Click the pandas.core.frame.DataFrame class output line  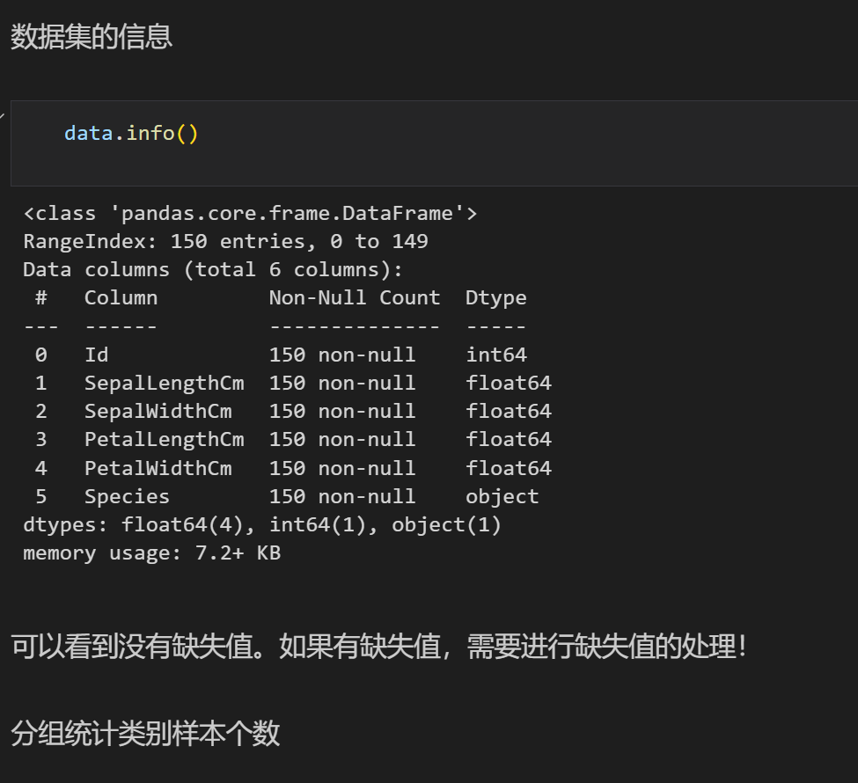pos(250,213)
